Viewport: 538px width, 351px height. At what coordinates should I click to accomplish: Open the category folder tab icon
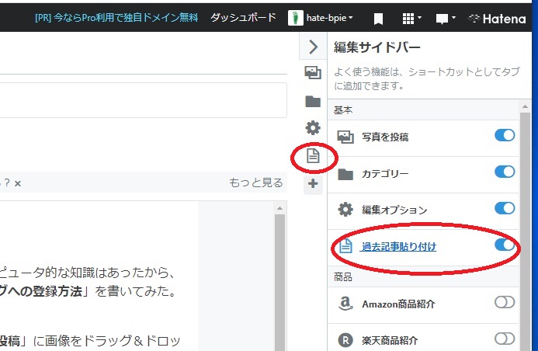[x=313, y=101]
